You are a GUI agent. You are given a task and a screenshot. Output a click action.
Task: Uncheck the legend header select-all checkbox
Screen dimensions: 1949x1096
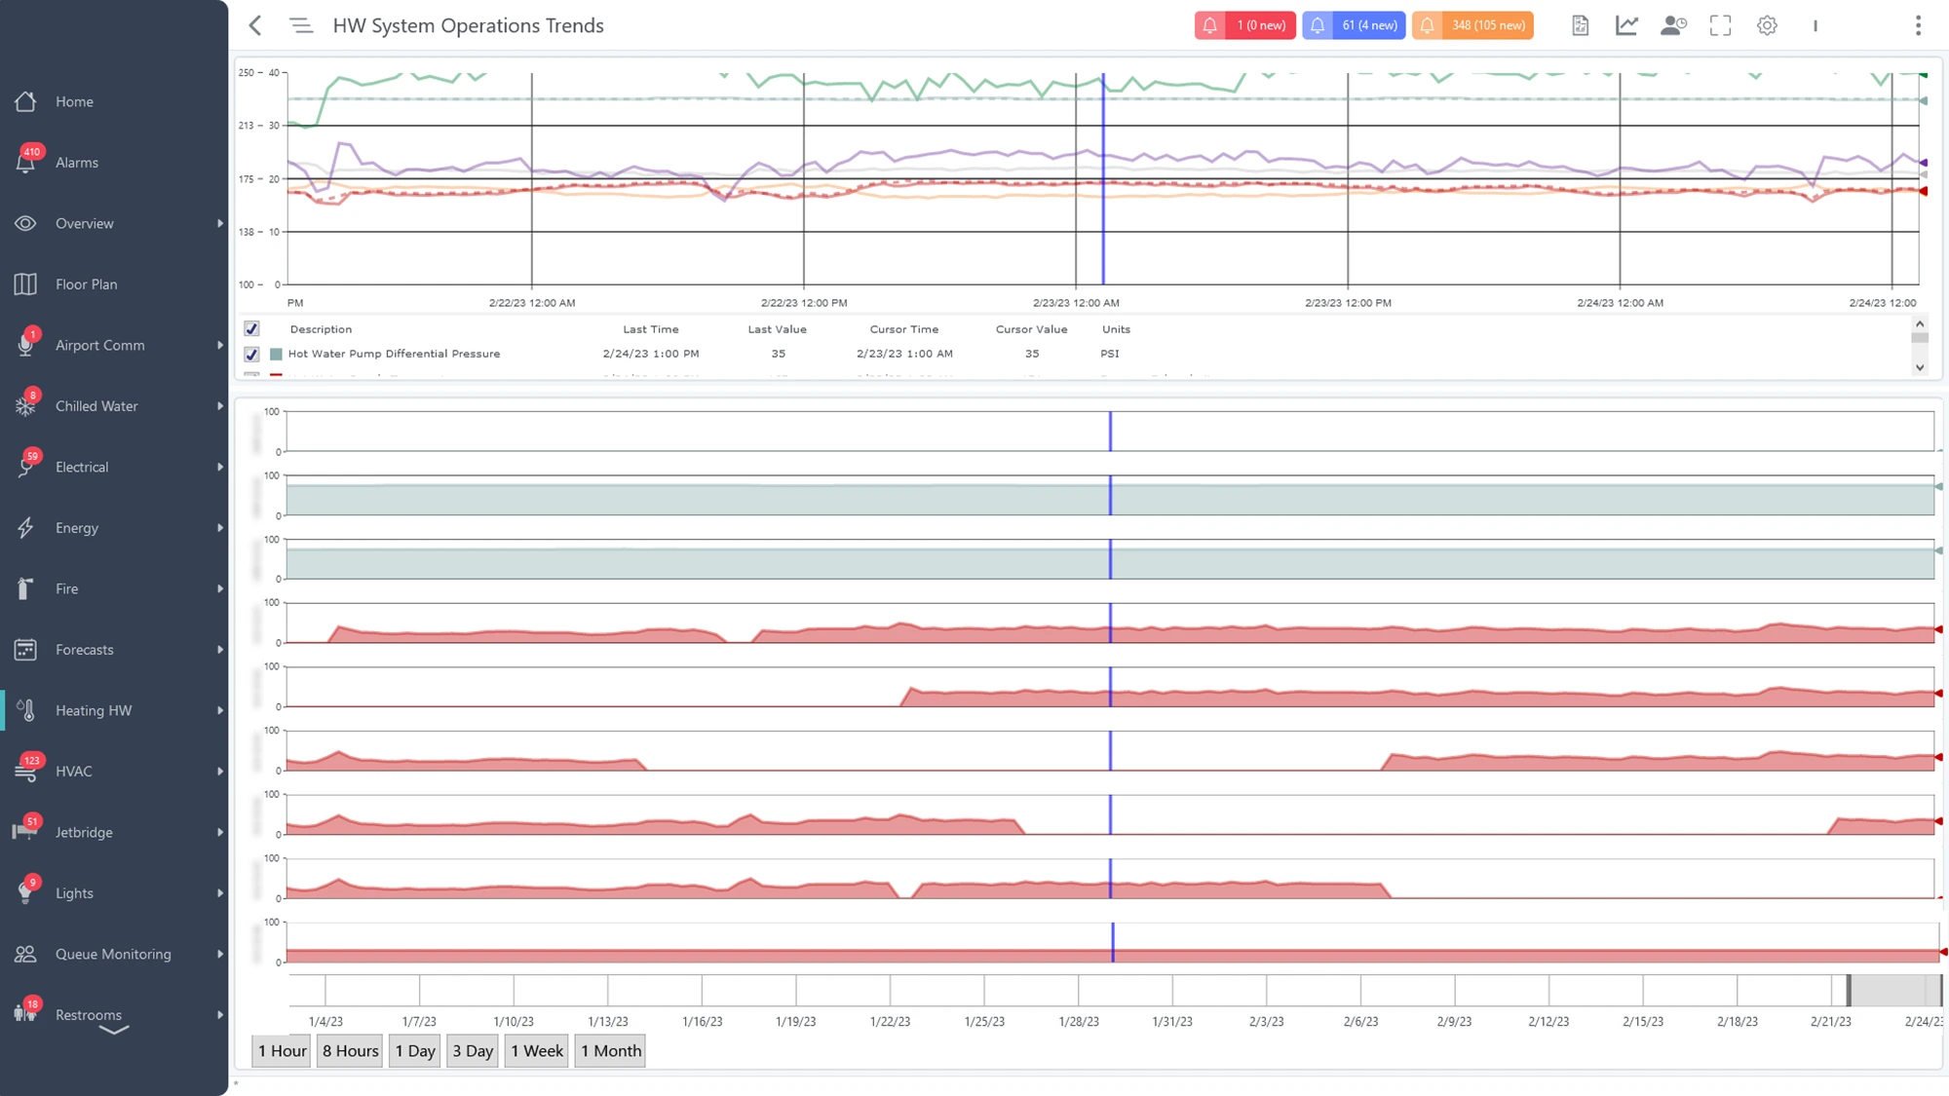click(251, 329)
